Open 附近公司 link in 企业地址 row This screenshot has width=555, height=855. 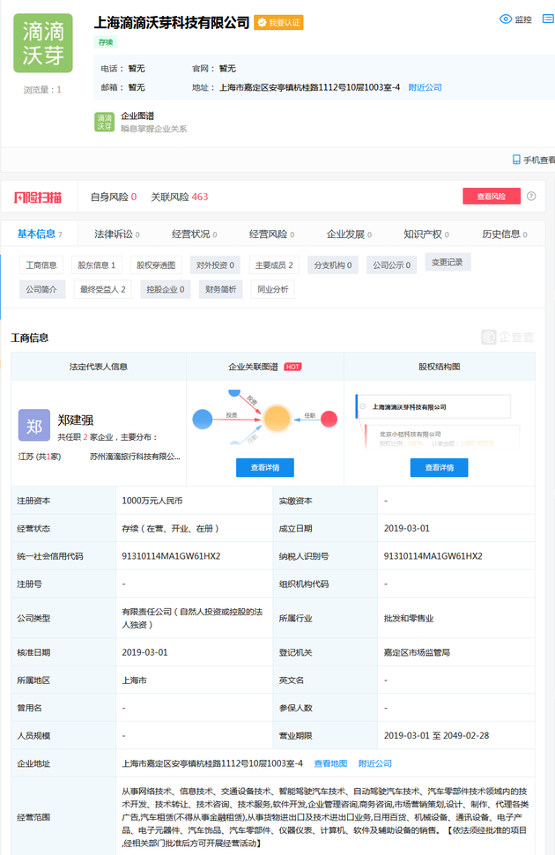pyautogui.click(x=374, y=763)
